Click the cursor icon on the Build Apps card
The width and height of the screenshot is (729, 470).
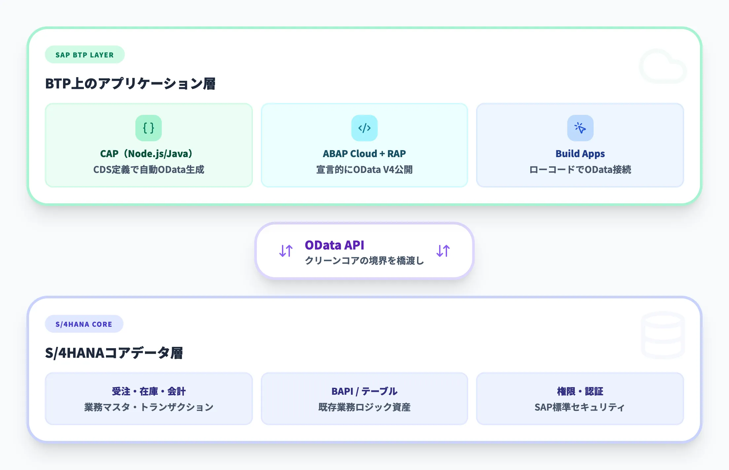click(x=580, y=128)
